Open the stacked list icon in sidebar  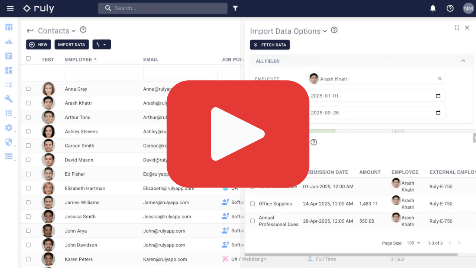[x=9, y=156]
